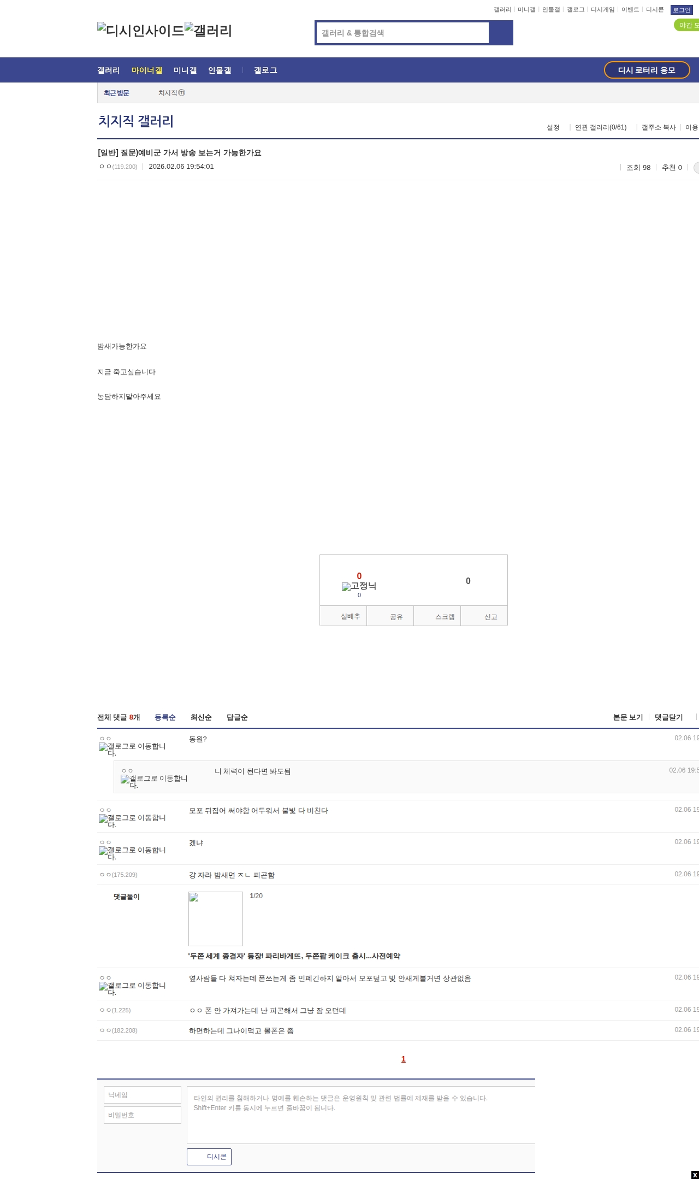Image resolution: width=699 pixels, height=1179 pixels.
Task: Open the 갤로그 menu in navigation bar
Action: coord(265,70)
